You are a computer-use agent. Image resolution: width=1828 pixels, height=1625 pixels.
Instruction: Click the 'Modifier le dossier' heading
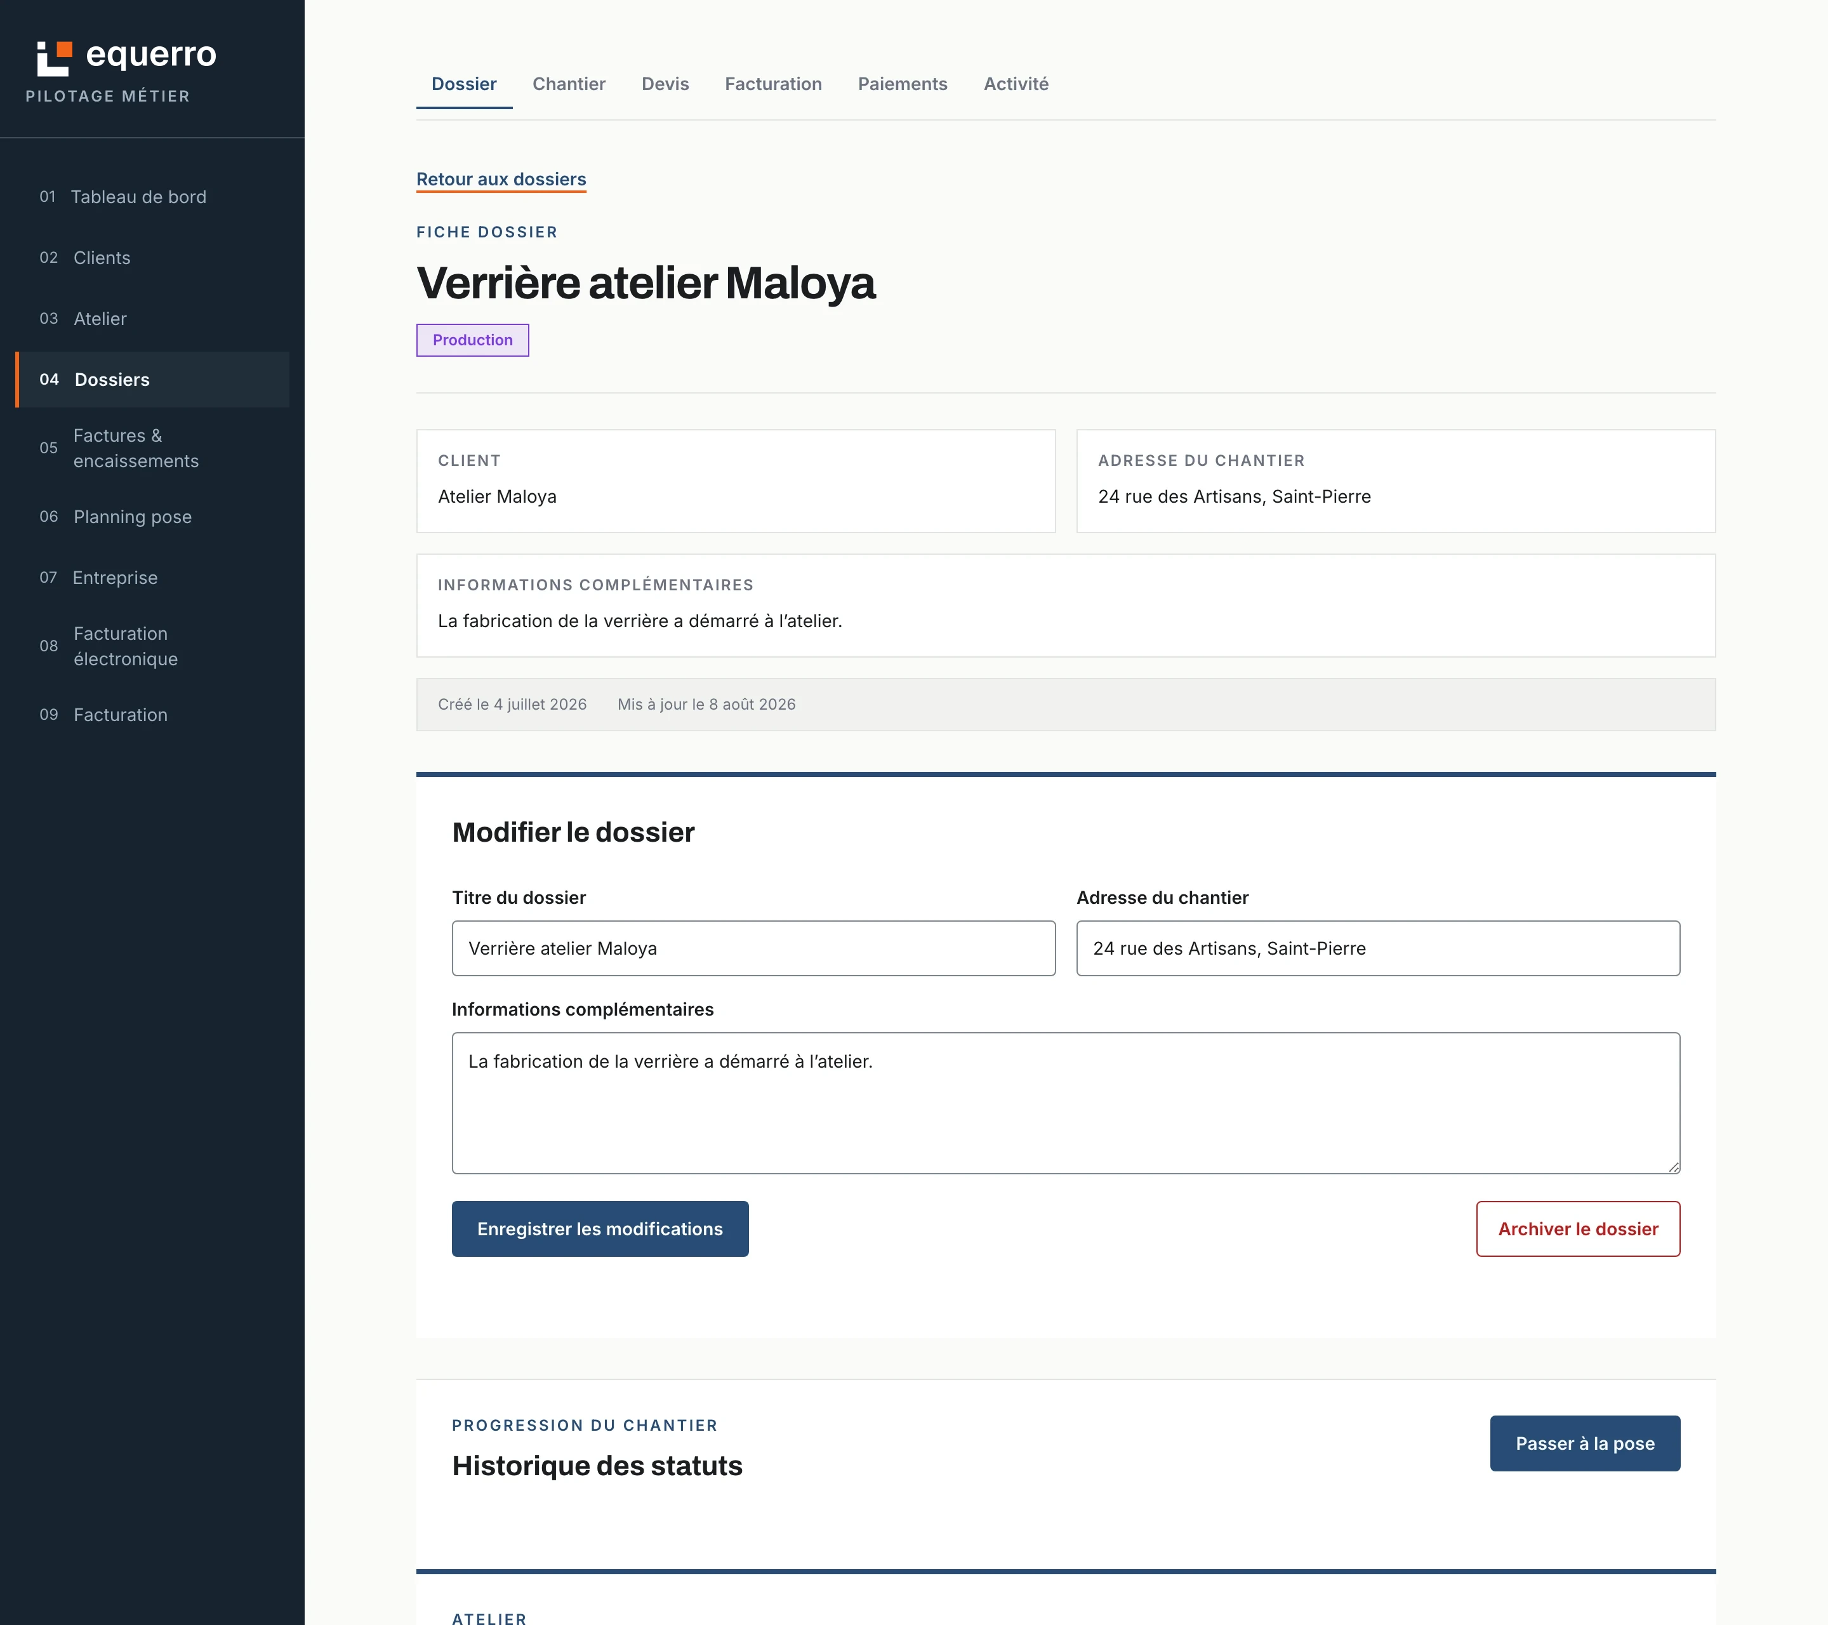(x=573, y=833)
